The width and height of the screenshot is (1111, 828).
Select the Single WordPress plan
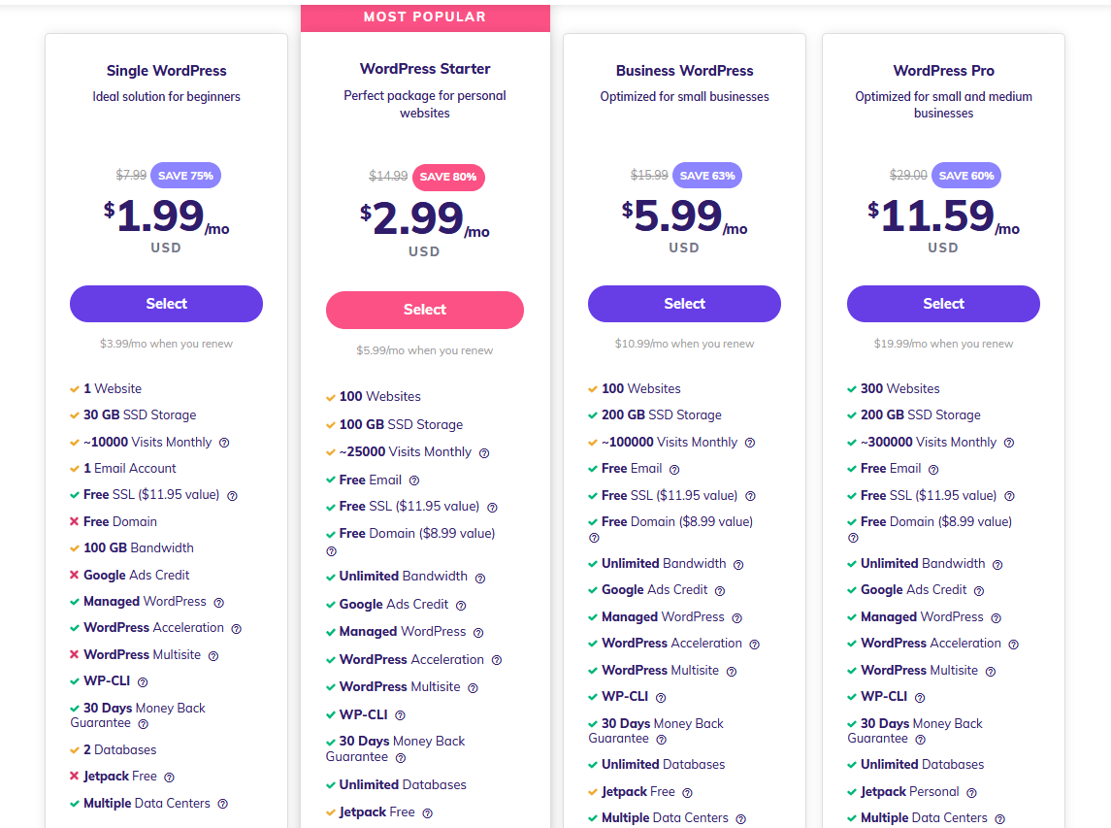pyautogui.click(x=166, y=304)
